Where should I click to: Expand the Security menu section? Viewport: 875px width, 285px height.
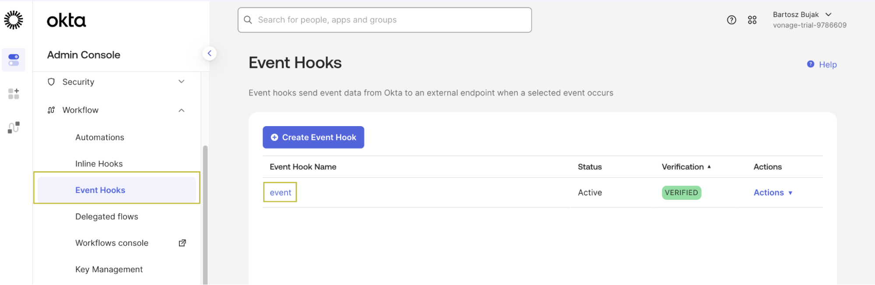[x=116, y=82]
